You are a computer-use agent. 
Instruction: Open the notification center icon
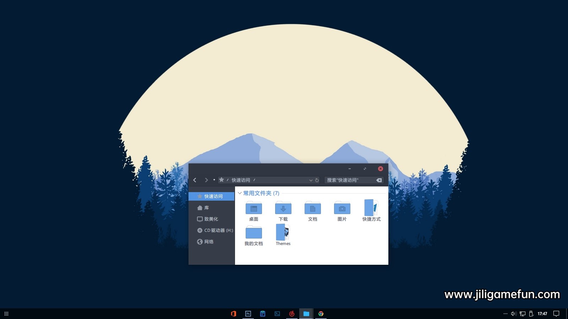tap(556, 314)
